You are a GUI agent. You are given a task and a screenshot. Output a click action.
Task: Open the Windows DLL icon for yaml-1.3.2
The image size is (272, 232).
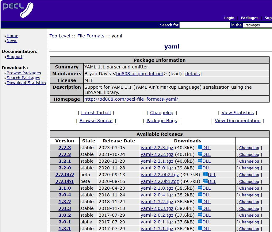(200, 201)
